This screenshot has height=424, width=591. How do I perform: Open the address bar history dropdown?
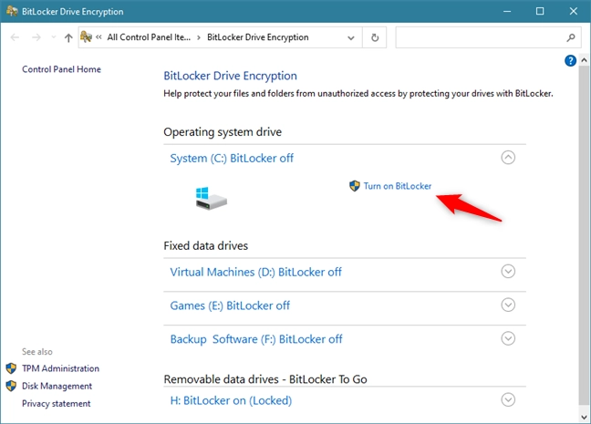[x=351, y=37]
